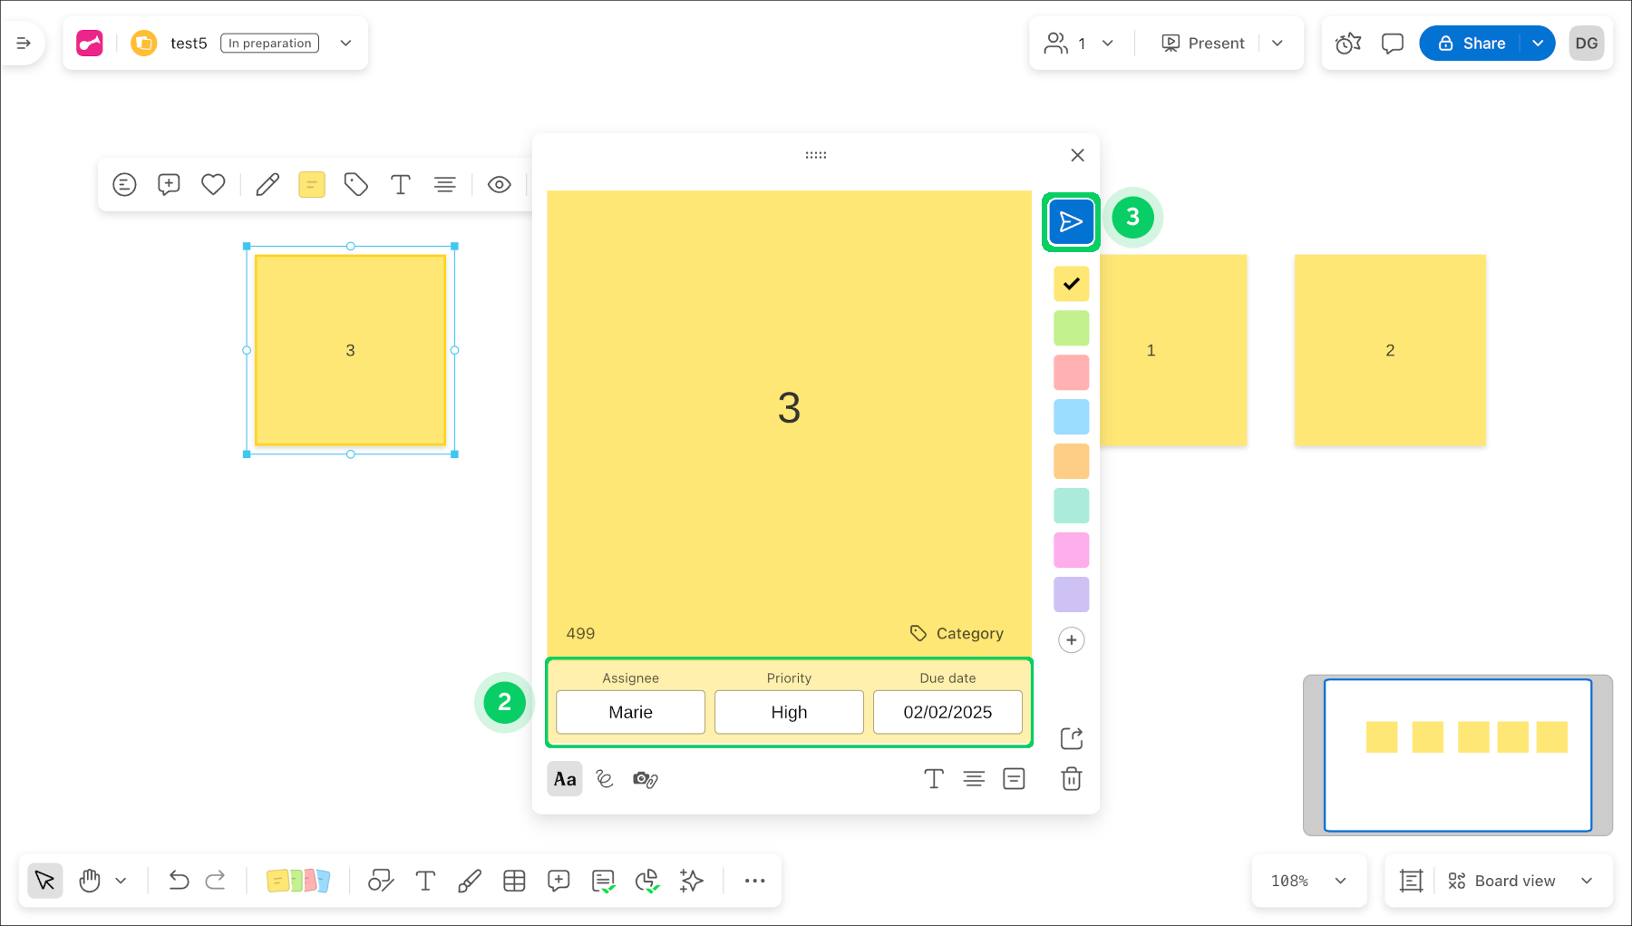Click the undo arrow

tap(179, 881)
